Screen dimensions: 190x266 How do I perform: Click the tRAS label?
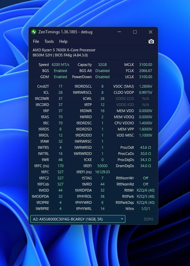click(45, 117)
